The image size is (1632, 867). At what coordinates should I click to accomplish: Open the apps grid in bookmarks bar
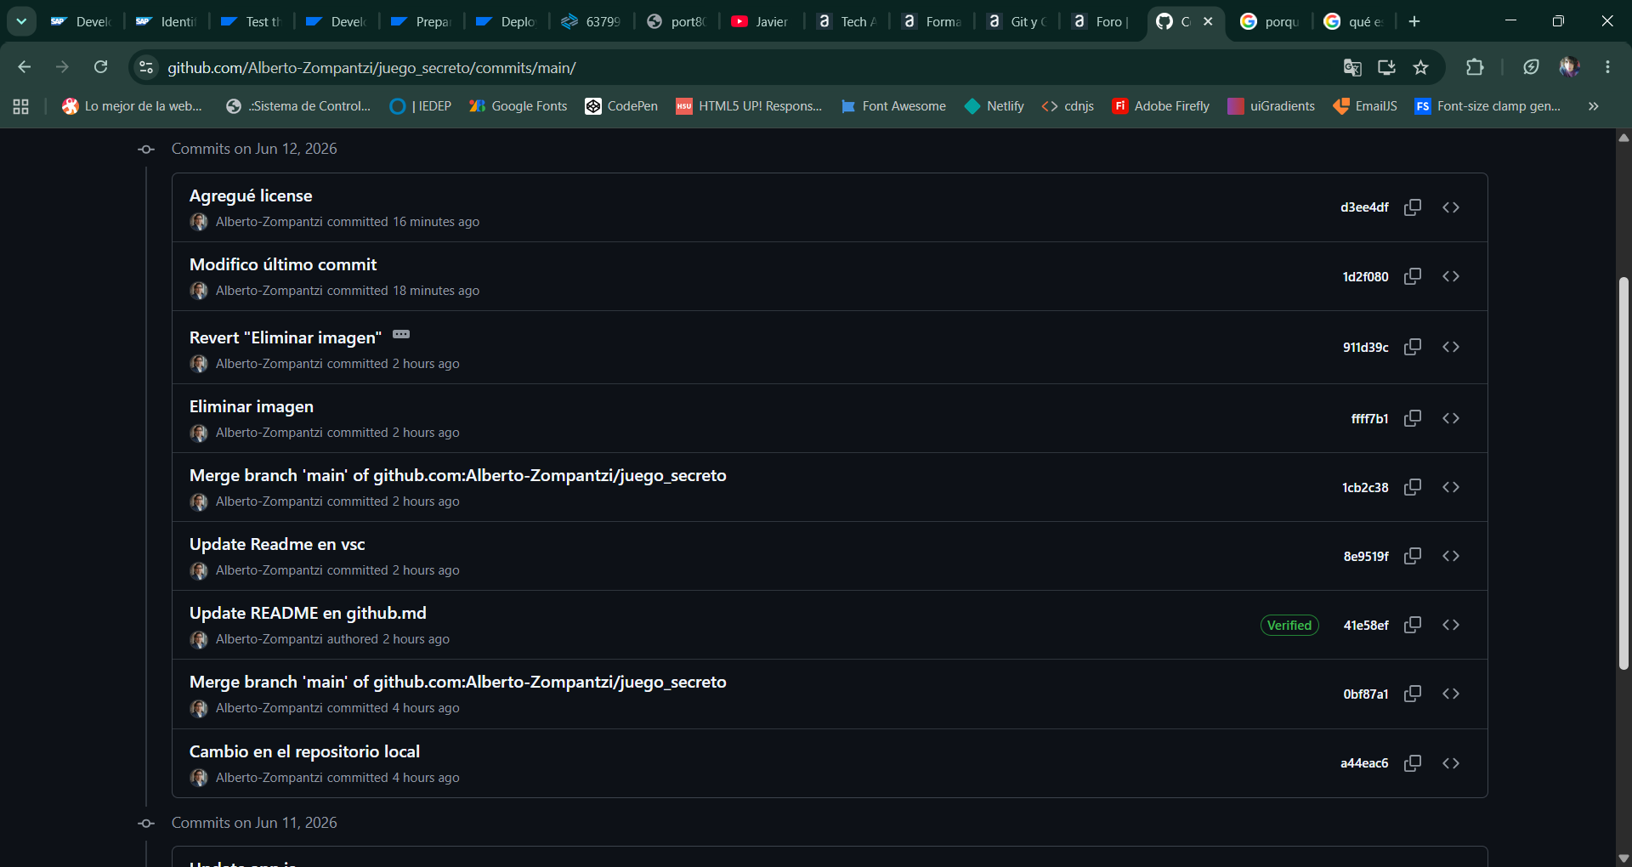click(x=21, y=106)
